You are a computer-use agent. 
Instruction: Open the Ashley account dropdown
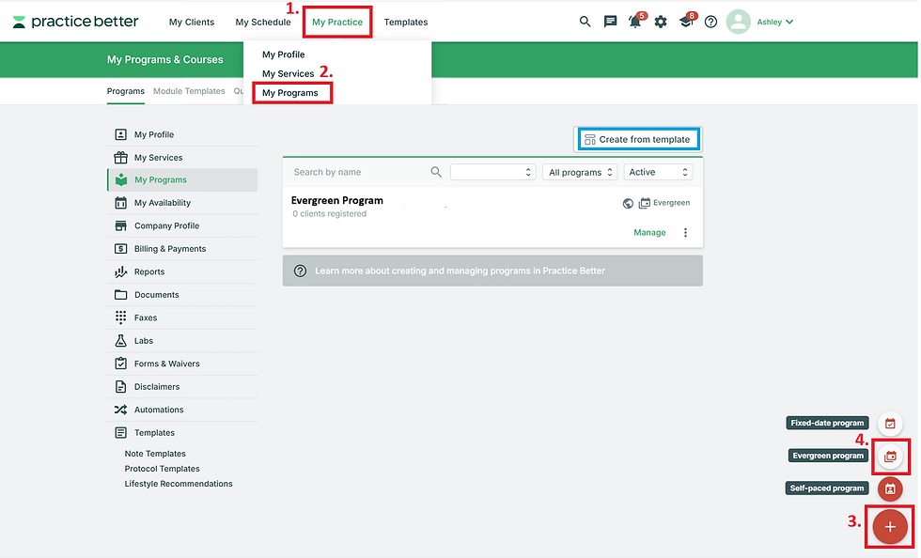[x=761, y=21]
